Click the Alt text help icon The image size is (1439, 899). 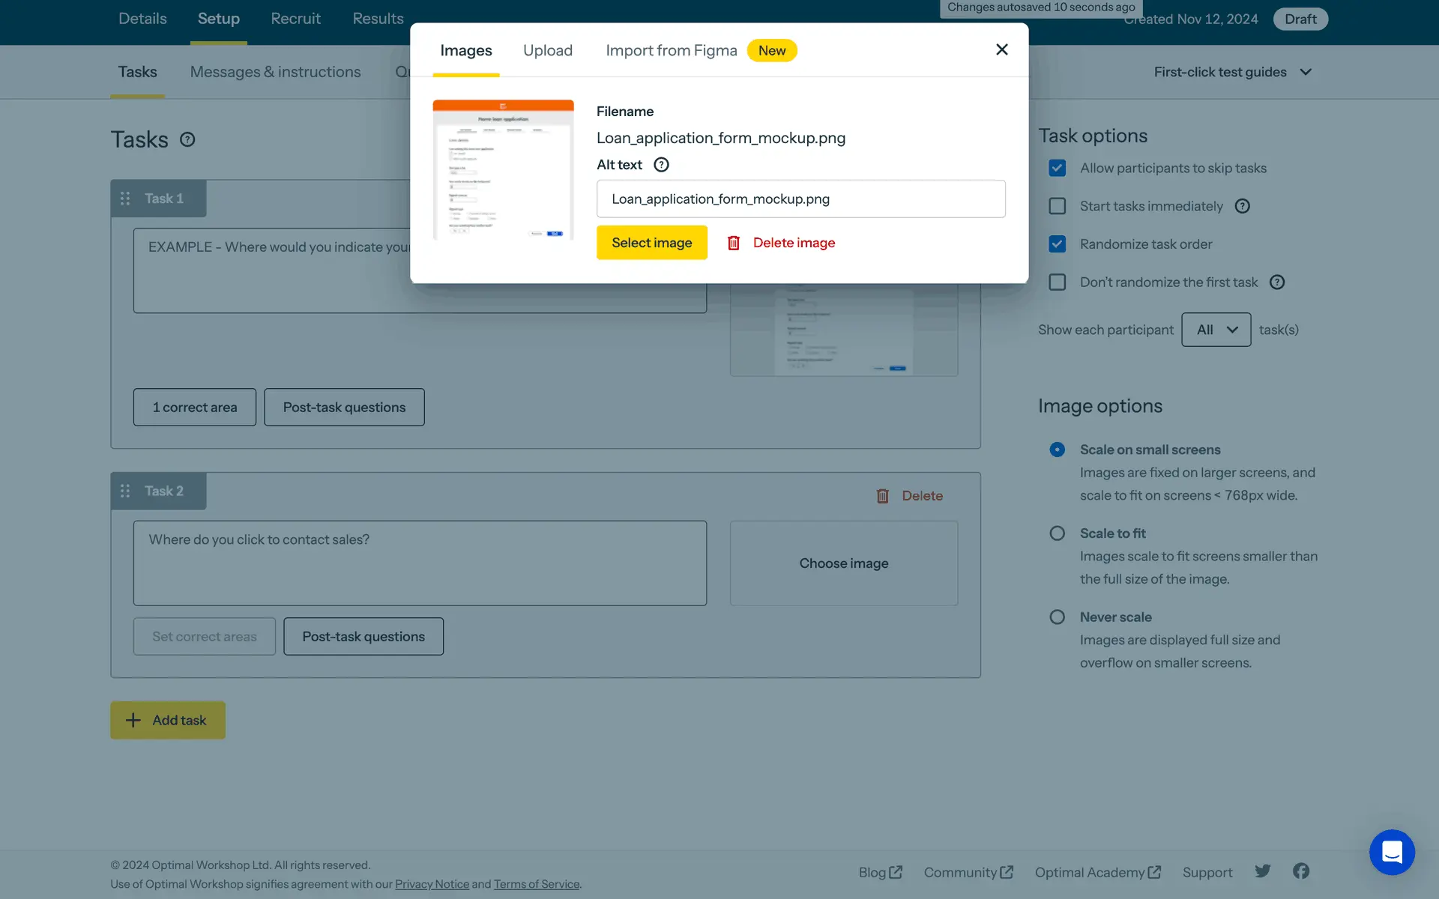tap(661, 165)
